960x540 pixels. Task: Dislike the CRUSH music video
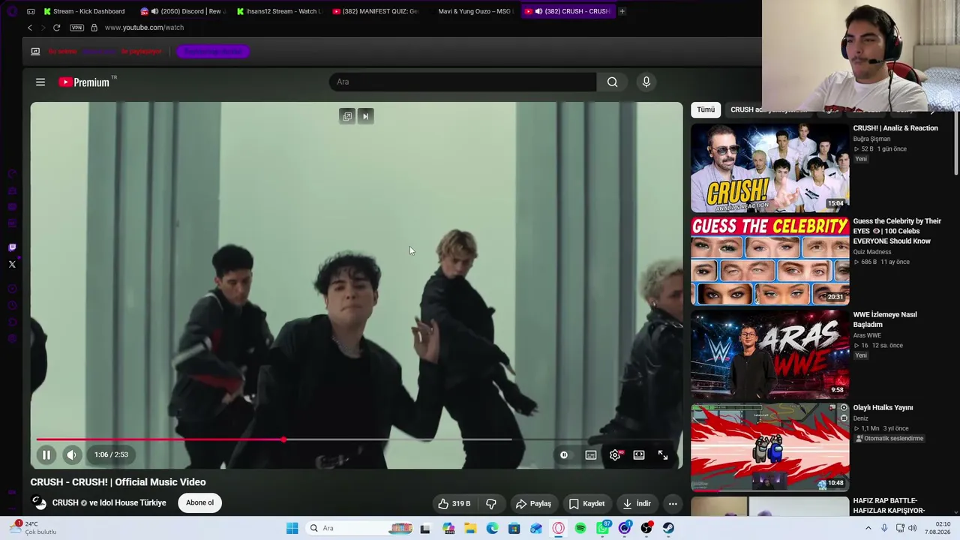[491, 503]
